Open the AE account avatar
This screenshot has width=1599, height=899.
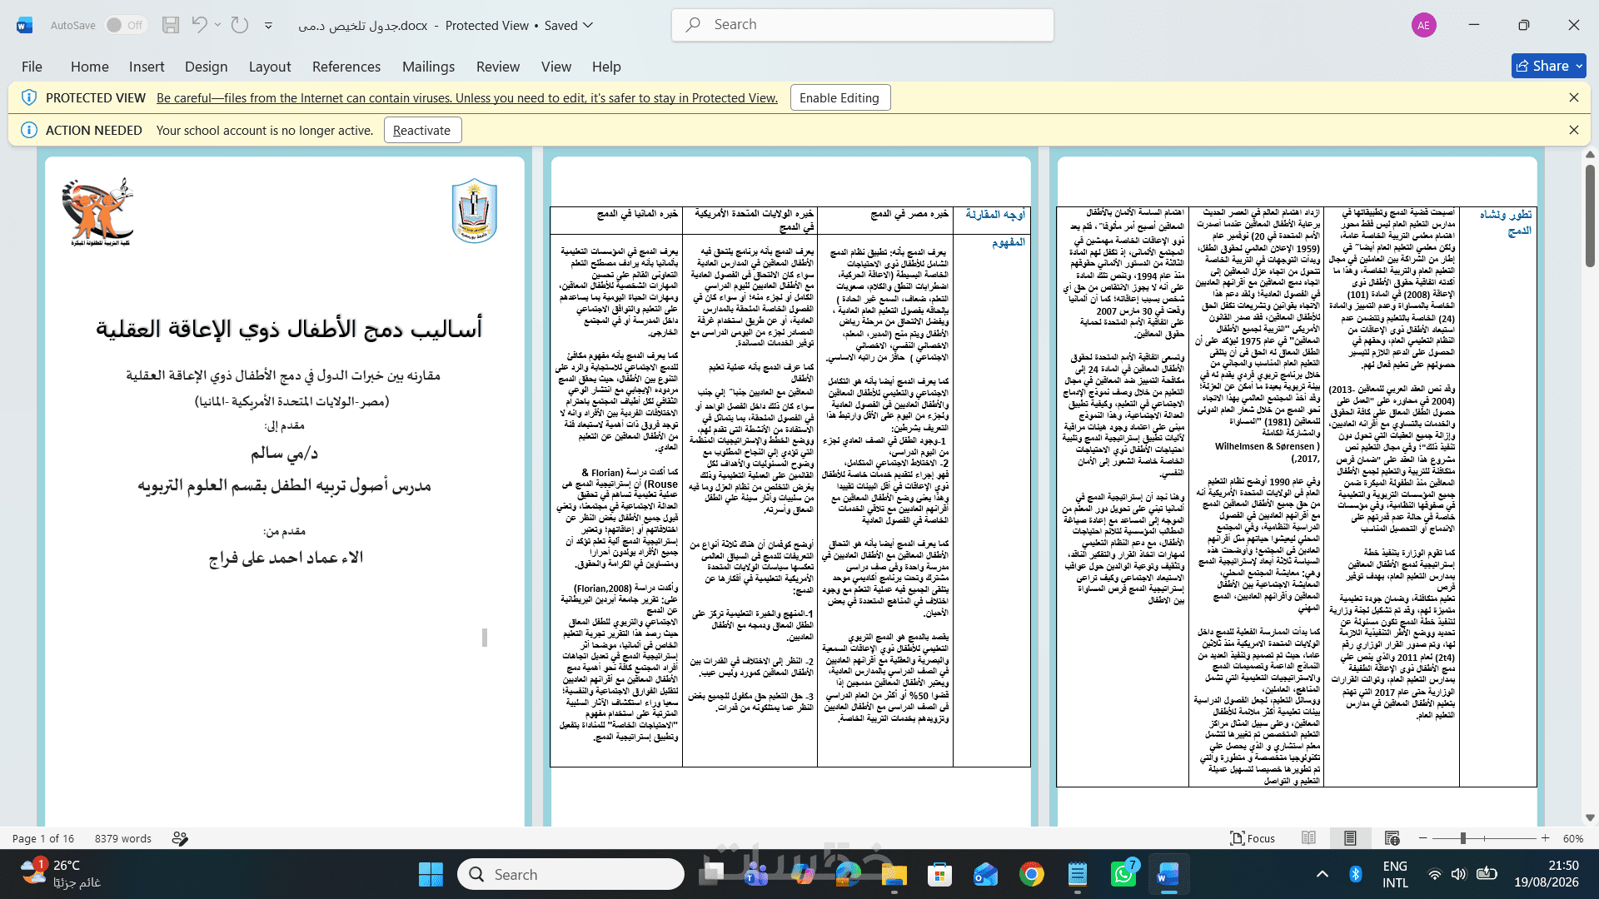point(1424,25)
